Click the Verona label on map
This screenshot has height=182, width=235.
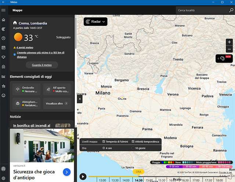pyautogui.click(x=173, y=94)
